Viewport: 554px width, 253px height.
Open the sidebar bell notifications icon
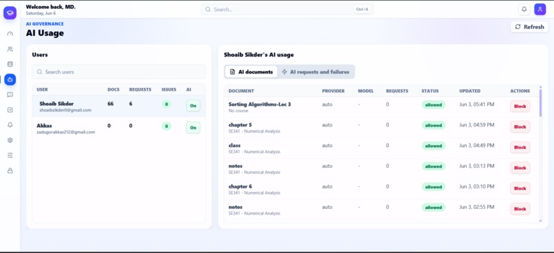coord(10,124)
